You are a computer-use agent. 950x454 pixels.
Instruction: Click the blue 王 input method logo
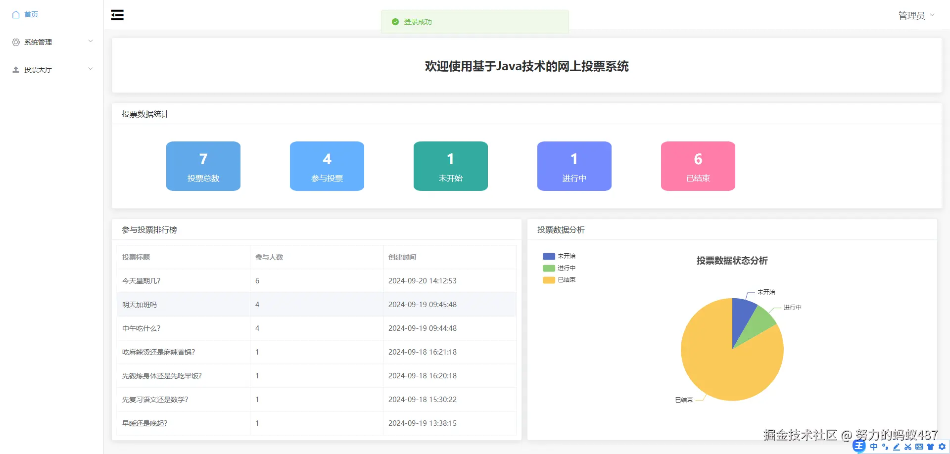[859, 446]
